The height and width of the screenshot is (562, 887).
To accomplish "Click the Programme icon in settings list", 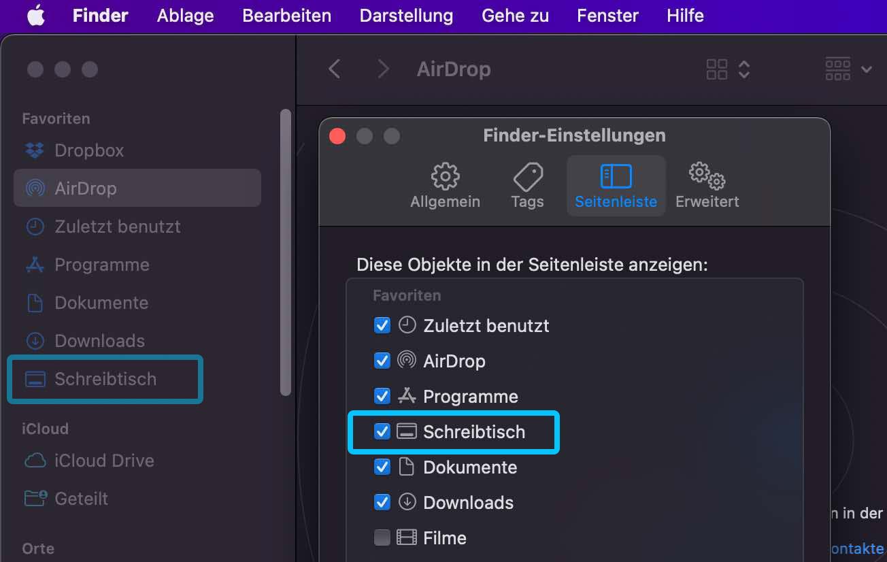I will coord(407,396).
